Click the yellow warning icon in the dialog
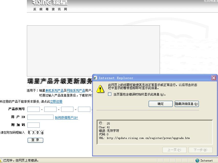 [100, 89]
